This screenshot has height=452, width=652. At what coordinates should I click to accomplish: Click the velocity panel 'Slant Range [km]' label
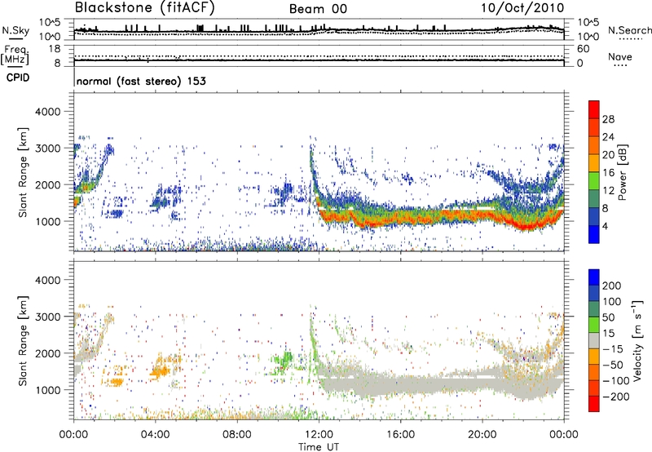point(23,341)
